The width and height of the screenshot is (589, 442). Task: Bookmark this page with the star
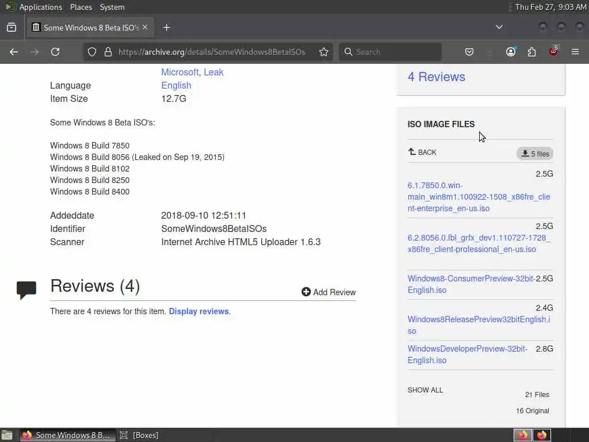(x=324, y=52)
